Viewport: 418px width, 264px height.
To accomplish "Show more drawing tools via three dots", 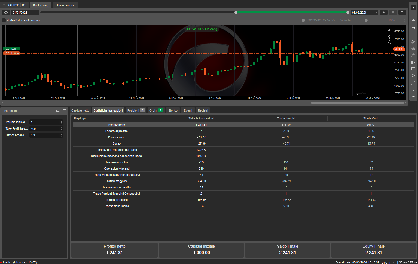I will [x=413, y=97].
